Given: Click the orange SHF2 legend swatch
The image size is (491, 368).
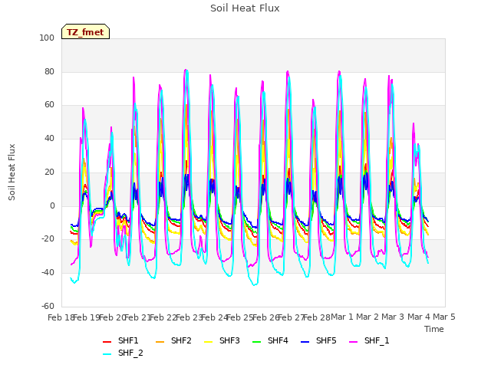Looking at the screenshot, I should pyautogui.click(x=160, y=342).
